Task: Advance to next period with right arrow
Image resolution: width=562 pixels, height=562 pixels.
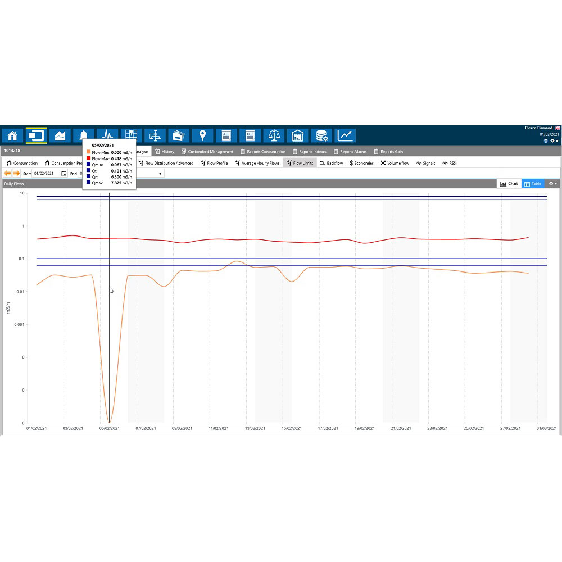Action: click(x=16, y=174)
